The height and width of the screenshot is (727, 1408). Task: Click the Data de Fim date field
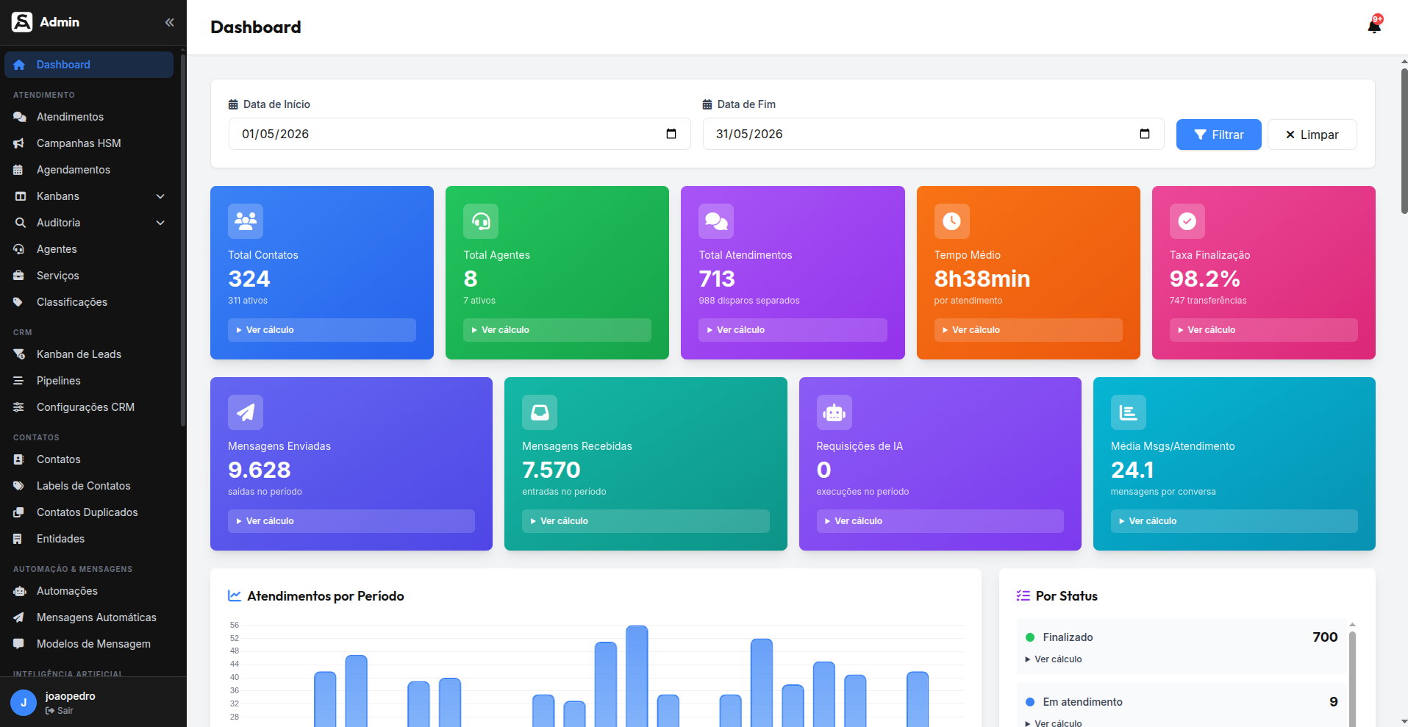coord(933,134)
